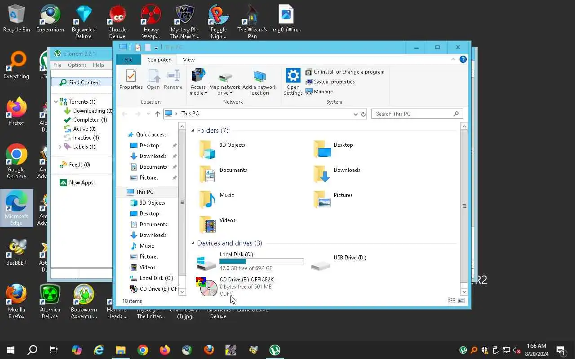
Task: Click the Up one level arrow
Action: tap(158, 114)
